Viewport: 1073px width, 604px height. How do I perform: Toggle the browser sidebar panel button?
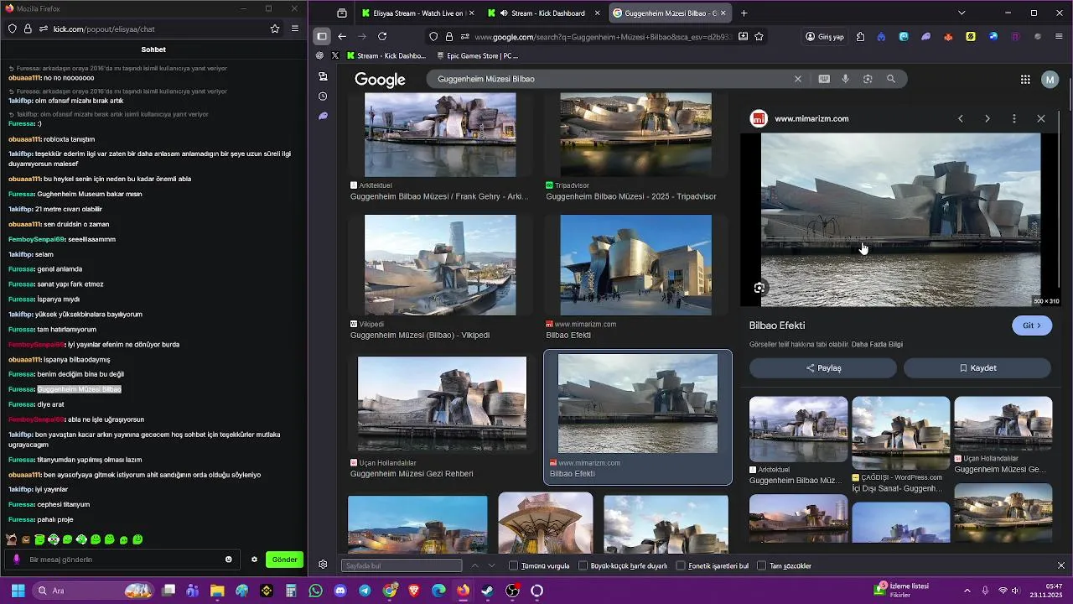click(x=322, y=36)
